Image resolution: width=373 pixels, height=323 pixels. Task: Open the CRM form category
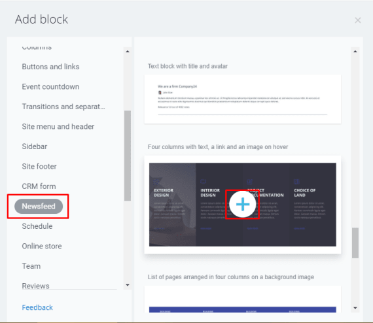39,186
